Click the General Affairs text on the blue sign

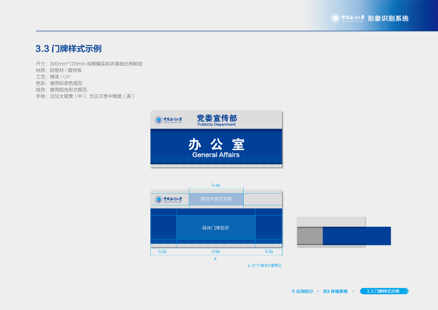point(216,155)
